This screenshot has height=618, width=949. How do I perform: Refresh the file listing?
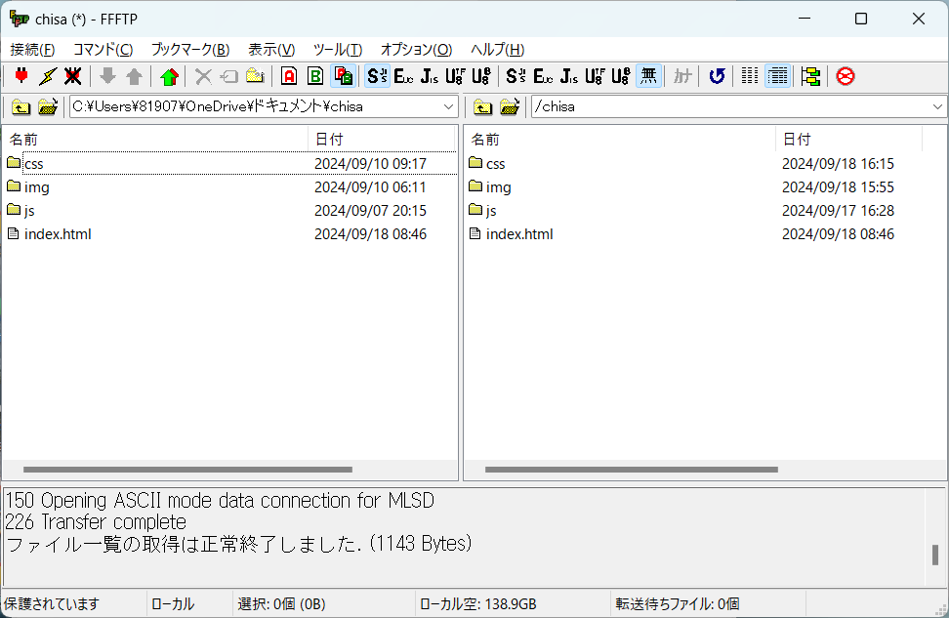pyautogui.click(x=717, y=75)
